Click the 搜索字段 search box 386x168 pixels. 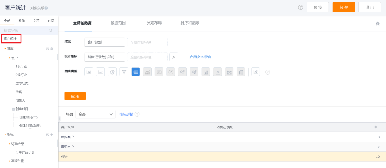coord(29,30)
